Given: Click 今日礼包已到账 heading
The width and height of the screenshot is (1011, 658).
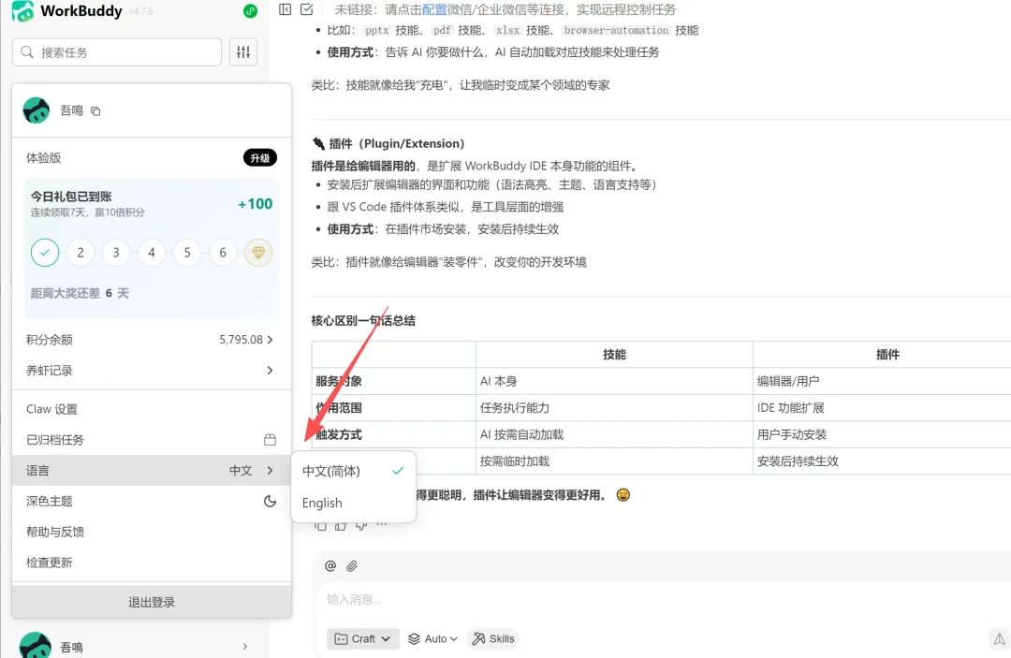Looking at the screenshot, I should point(71,197).
